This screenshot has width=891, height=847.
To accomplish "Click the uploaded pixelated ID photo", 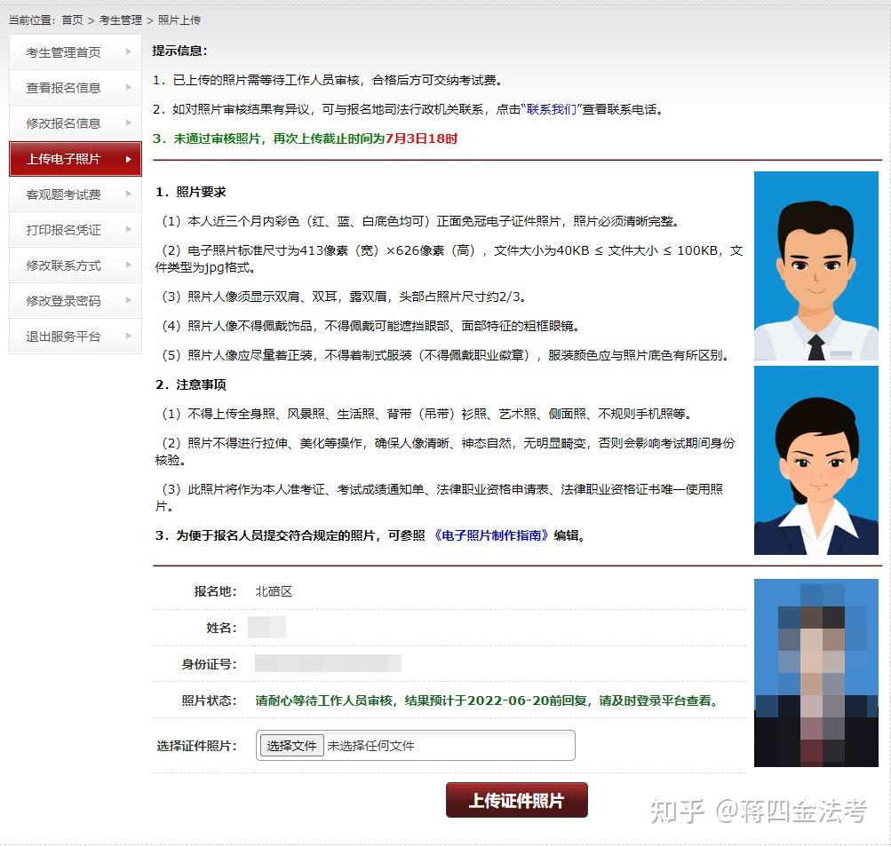I will pyautogui.click(x=816, y=673).
